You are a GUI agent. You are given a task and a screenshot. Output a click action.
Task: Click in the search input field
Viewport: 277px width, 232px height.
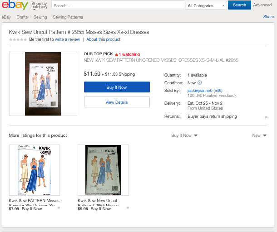[118, 5]
